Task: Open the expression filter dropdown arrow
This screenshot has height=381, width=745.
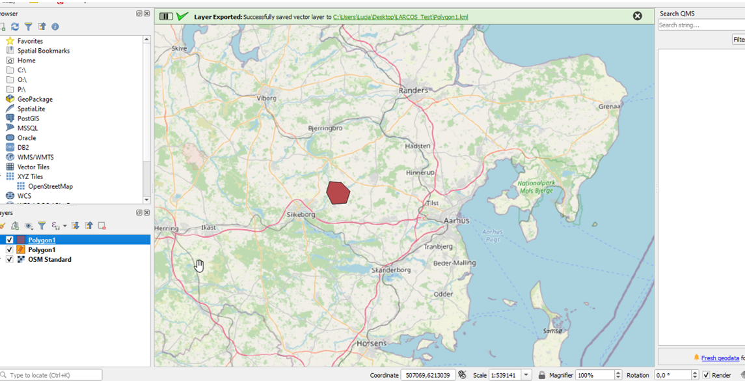Action: pos(64,225)
